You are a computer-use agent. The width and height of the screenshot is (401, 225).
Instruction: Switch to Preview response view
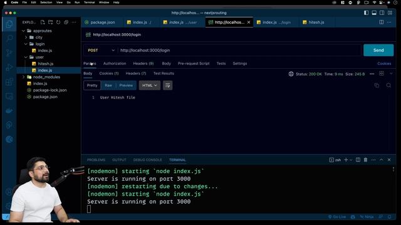[x=126, y=86]
